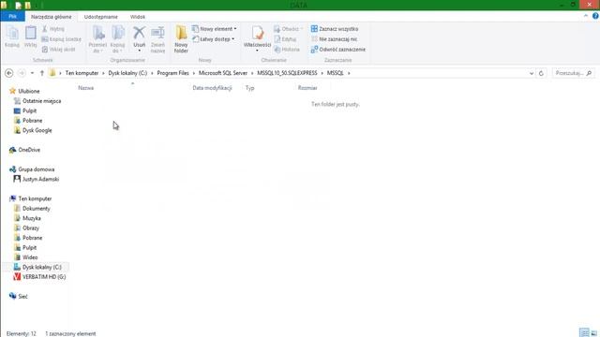Switch to large icons view in status bar

click(593, 333)
